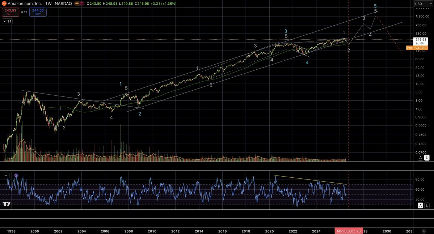434x234 pixels.
Task: Click the Mon 05 Oct '26 date label
Action: click(349, 231)
